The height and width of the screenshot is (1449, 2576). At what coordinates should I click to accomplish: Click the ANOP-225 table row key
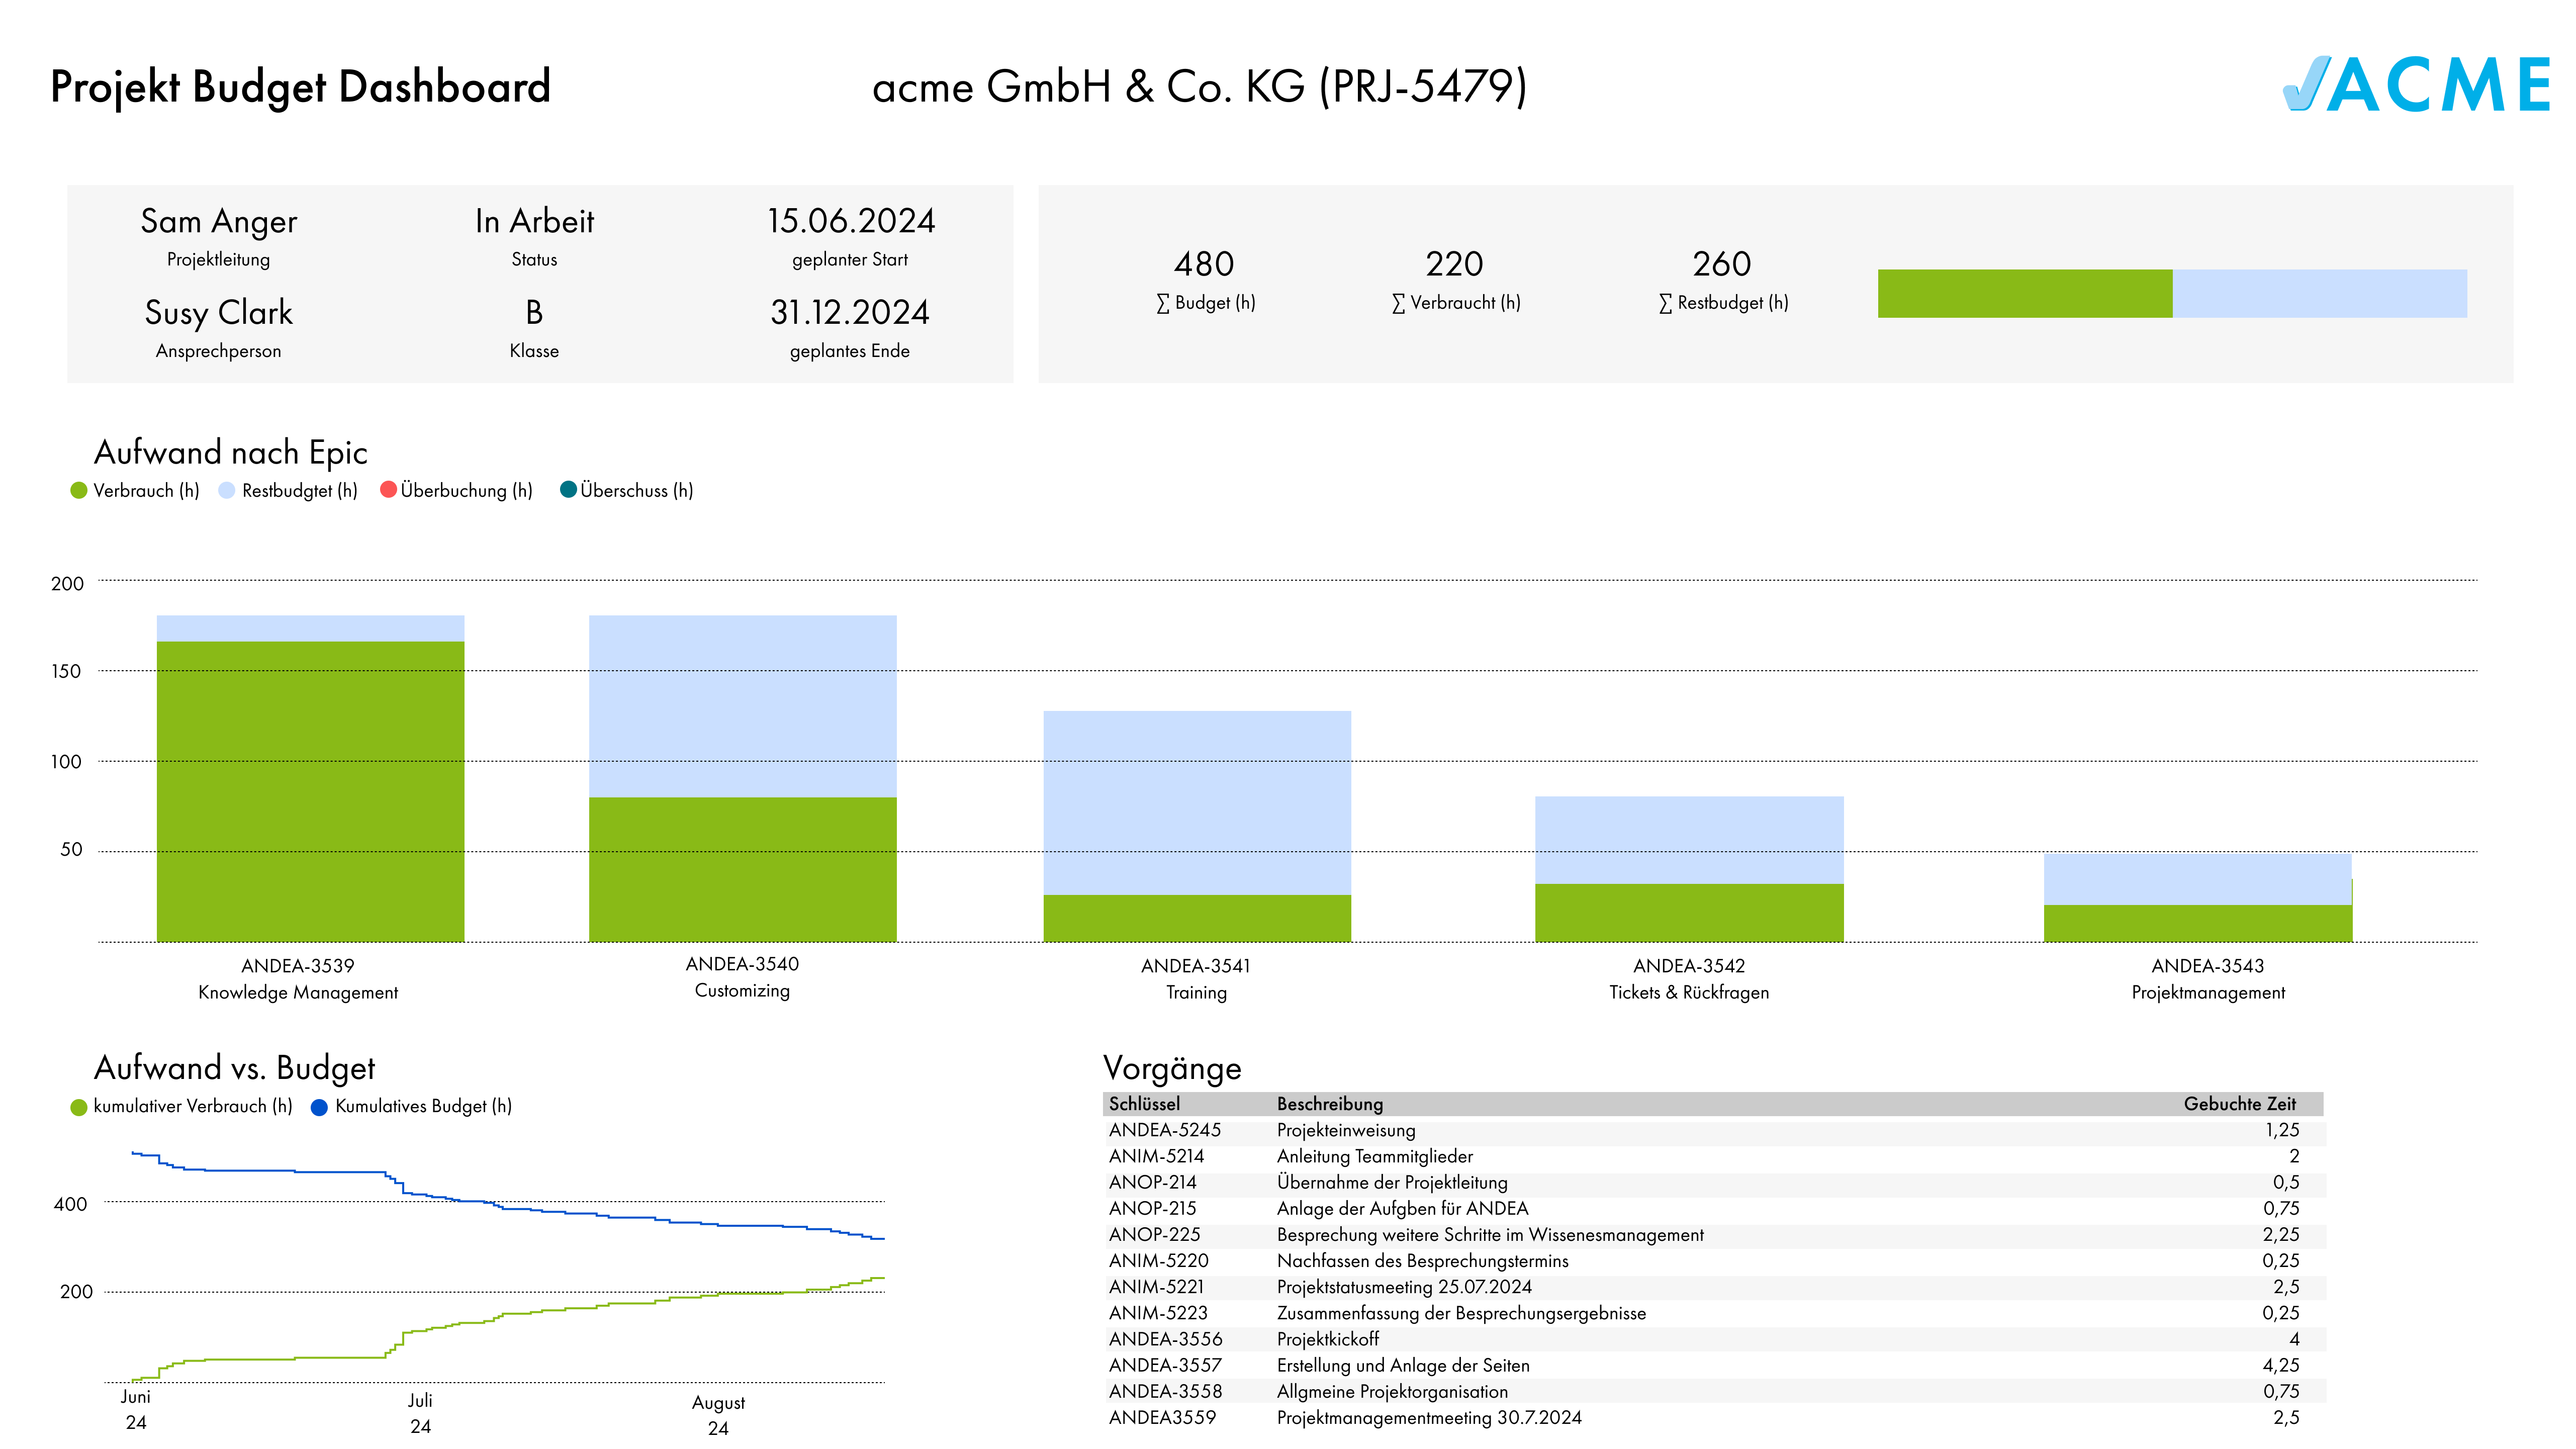click(1154, 1235)
